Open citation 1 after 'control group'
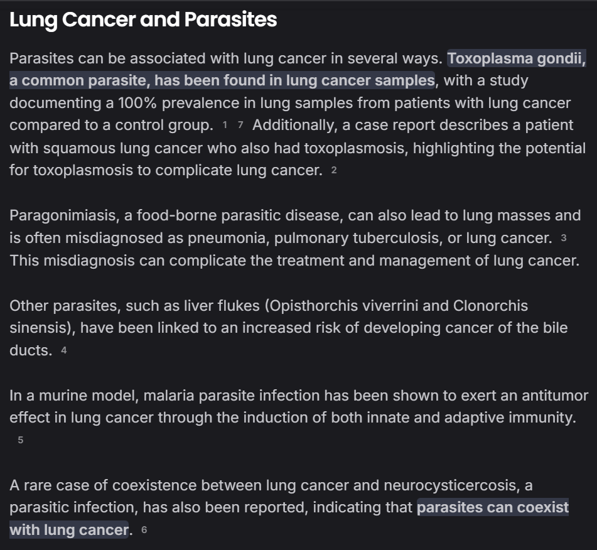 (x=225, y=126)
